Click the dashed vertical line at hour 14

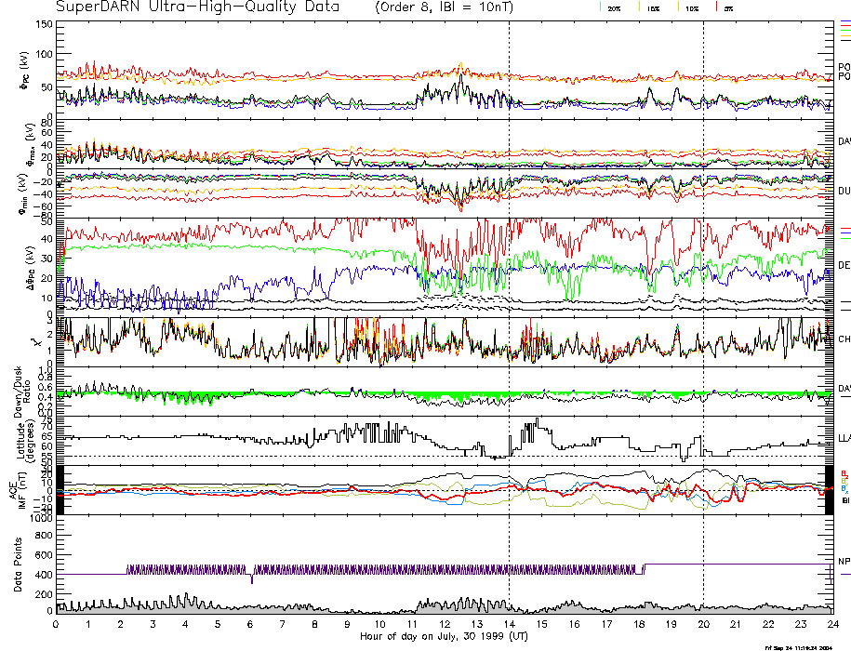coord(509,279)
